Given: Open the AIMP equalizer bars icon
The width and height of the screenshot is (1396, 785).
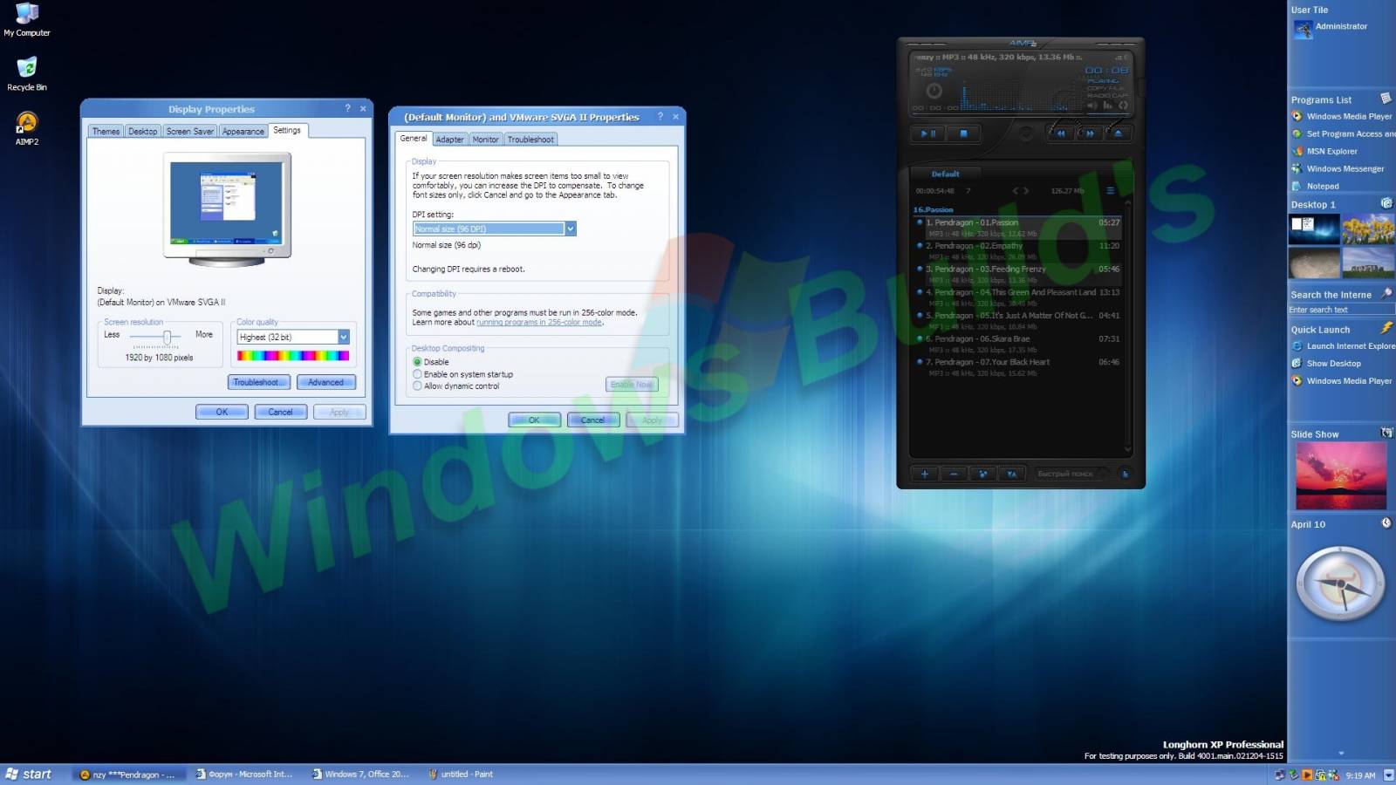Looking at the screenshot, I should point(1108,106).
